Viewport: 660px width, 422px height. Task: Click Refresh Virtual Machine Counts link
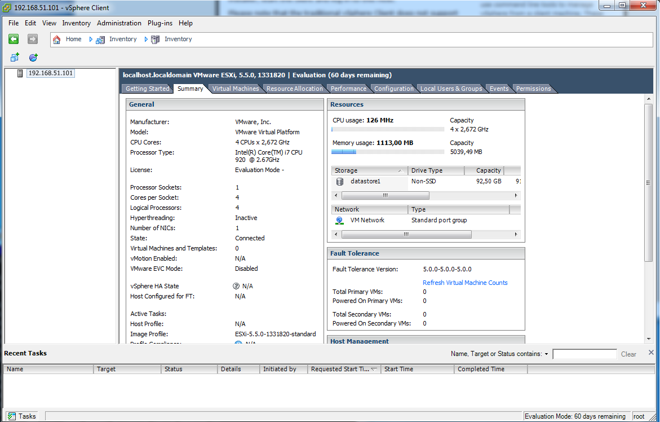click(465, 283)
